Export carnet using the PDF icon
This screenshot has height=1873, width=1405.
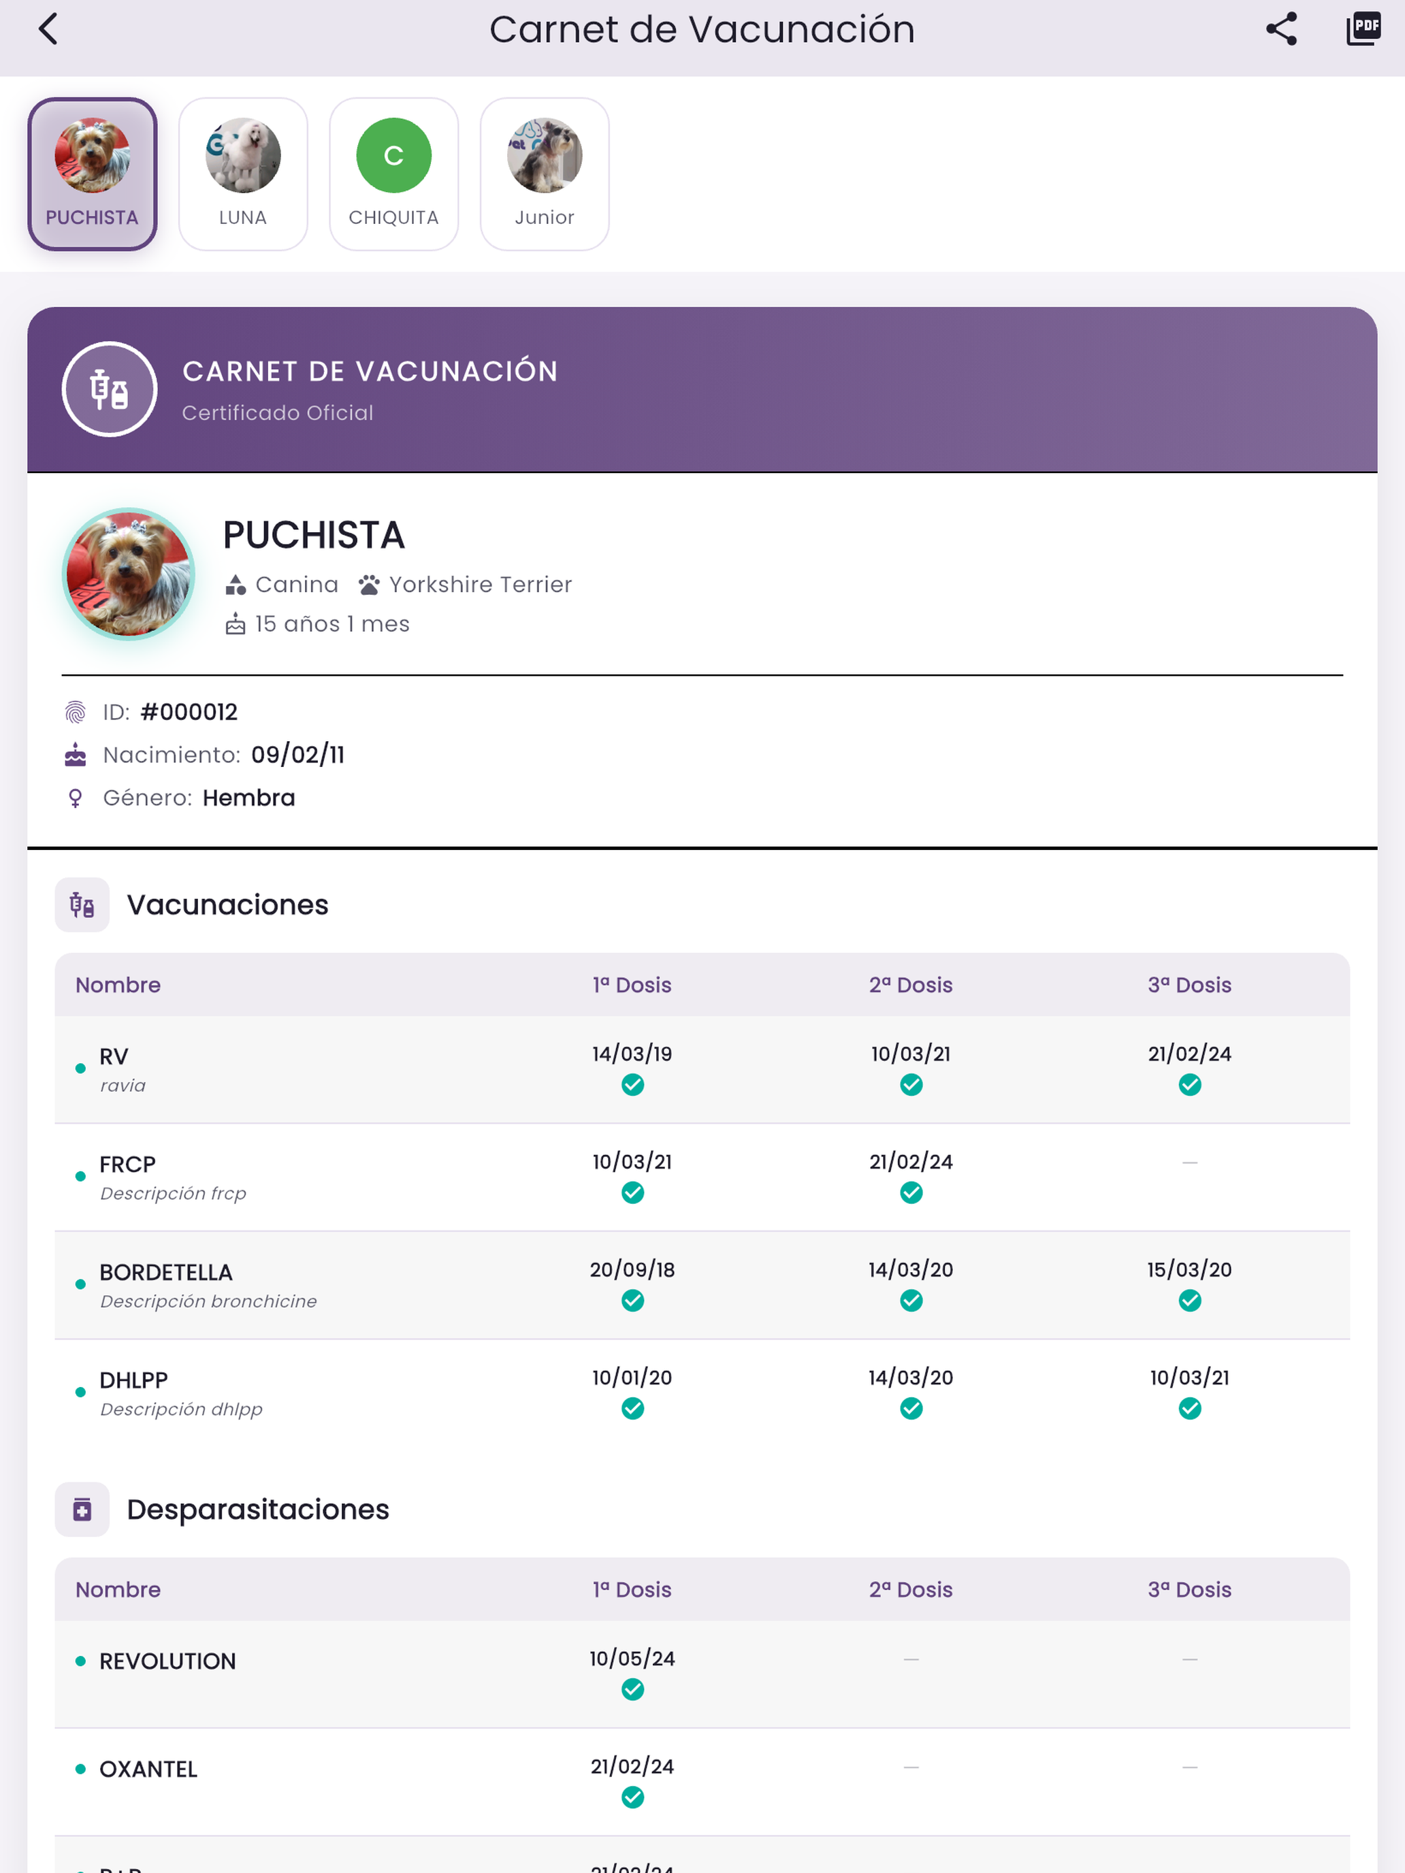[1363, 29]
